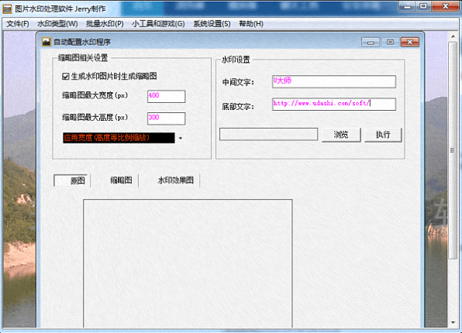462x333 pixels.
Task: Open the 系统设置(S) menu
Action: pos(212,24)
